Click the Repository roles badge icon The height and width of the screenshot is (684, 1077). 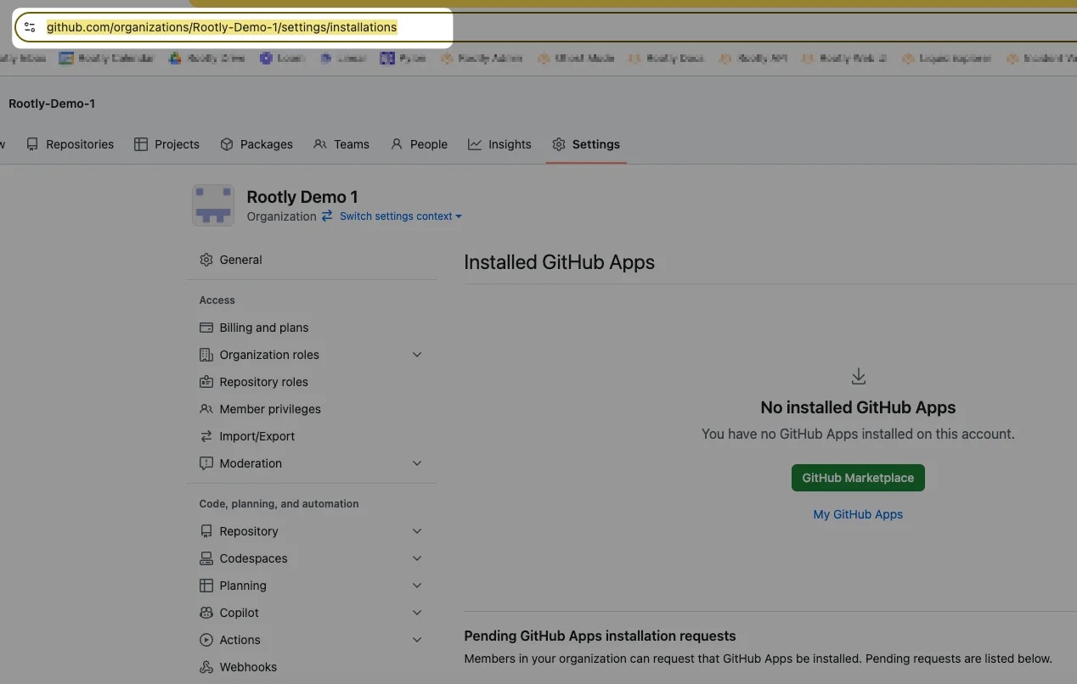(x=206, y=382)
